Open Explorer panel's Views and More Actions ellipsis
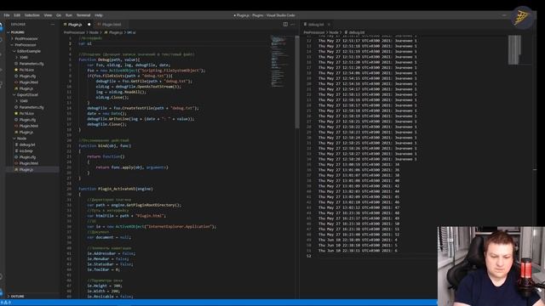545x306 pixels. click(53, 25)
